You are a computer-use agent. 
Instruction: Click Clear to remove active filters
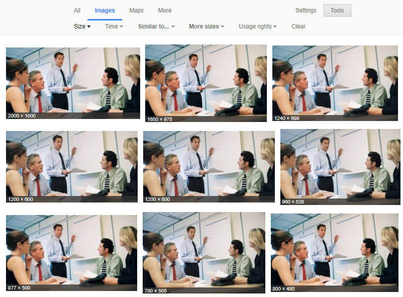298,26
